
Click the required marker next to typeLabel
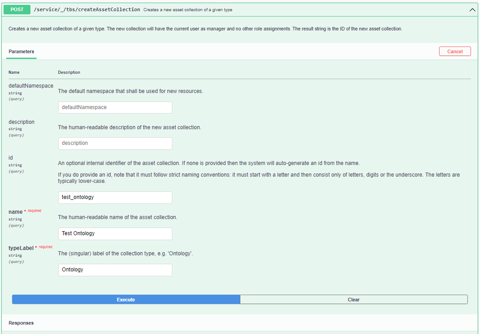[45, 246]
